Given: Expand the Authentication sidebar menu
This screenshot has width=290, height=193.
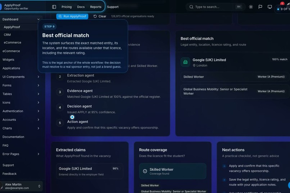Looking at the screenshot, I should [38, 111].
